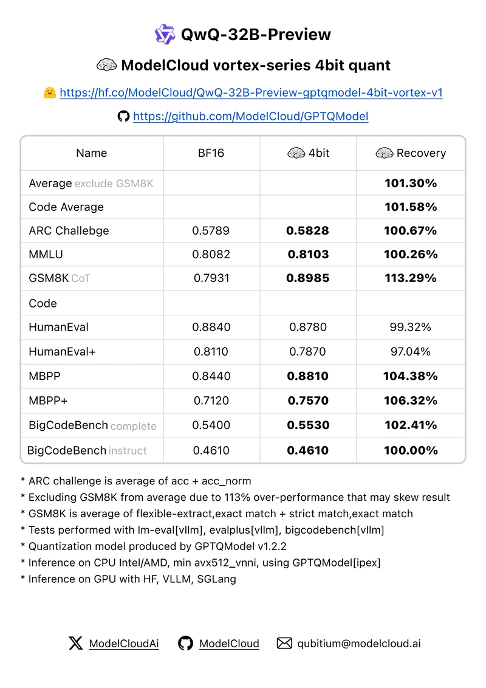Open the ModelCloudAi X profile link

pos(124,644)
